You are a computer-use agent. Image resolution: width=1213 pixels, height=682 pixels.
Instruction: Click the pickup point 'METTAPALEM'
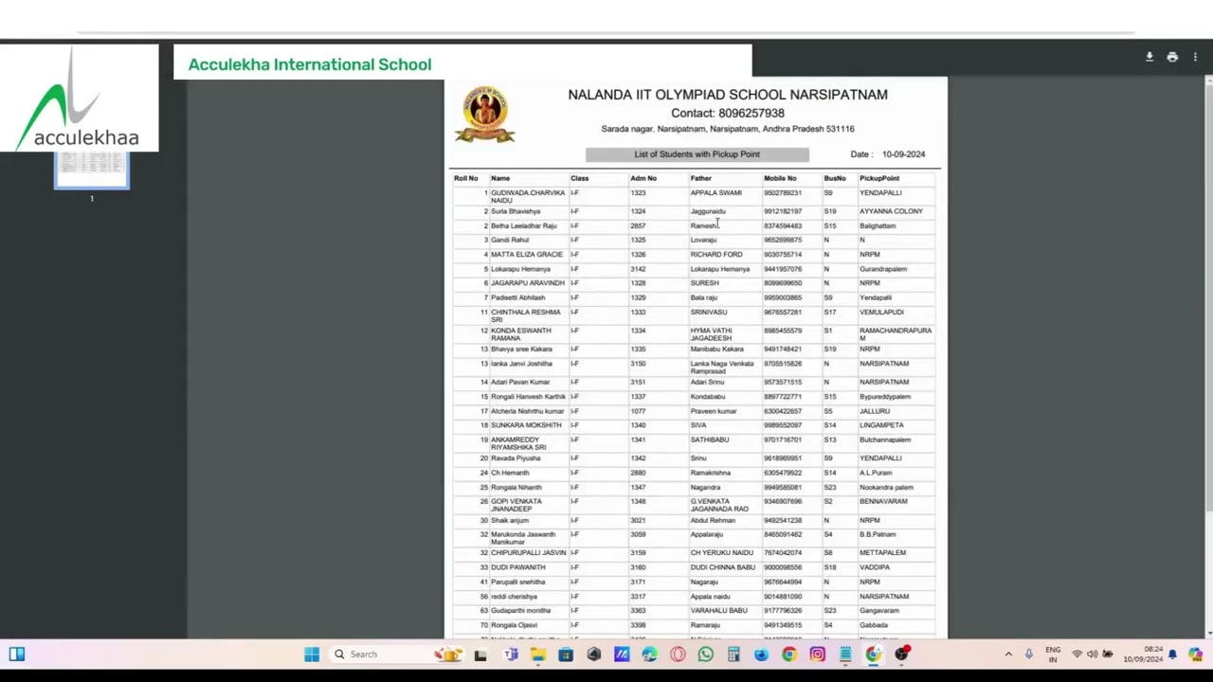click(x=882, y=553)
